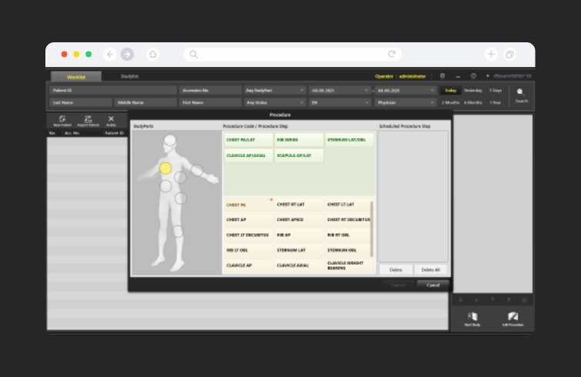Select the pelvis circle on body model
The width and height of the screenshot is (581, 377).
click(181, 199)
